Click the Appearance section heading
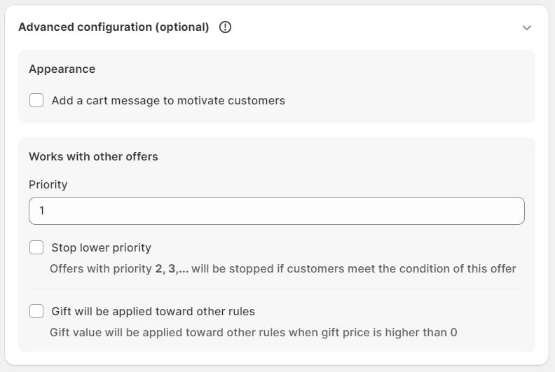 [x=62, y=69]
